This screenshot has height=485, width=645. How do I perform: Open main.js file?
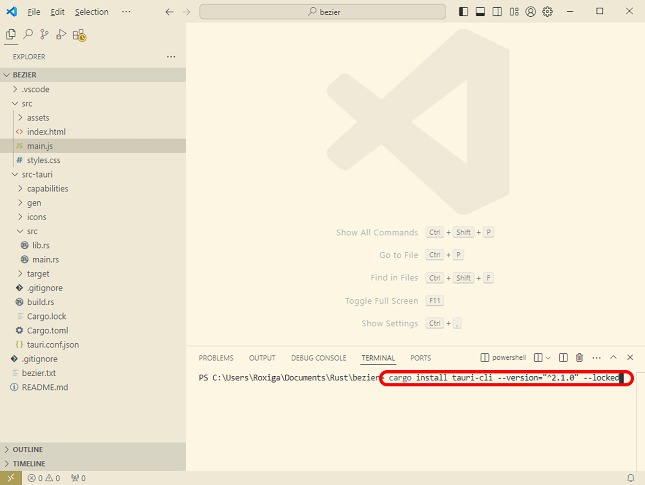point(93,146)
